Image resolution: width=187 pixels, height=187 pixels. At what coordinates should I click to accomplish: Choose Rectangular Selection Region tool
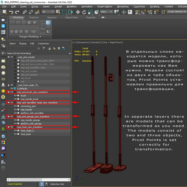(x=64, y=12)
